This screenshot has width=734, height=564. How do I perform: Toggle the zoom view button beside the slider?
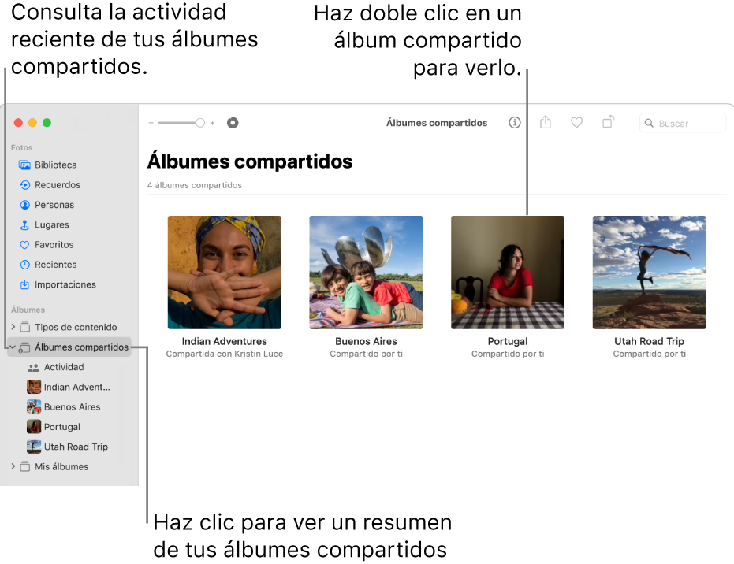[232, 123]
